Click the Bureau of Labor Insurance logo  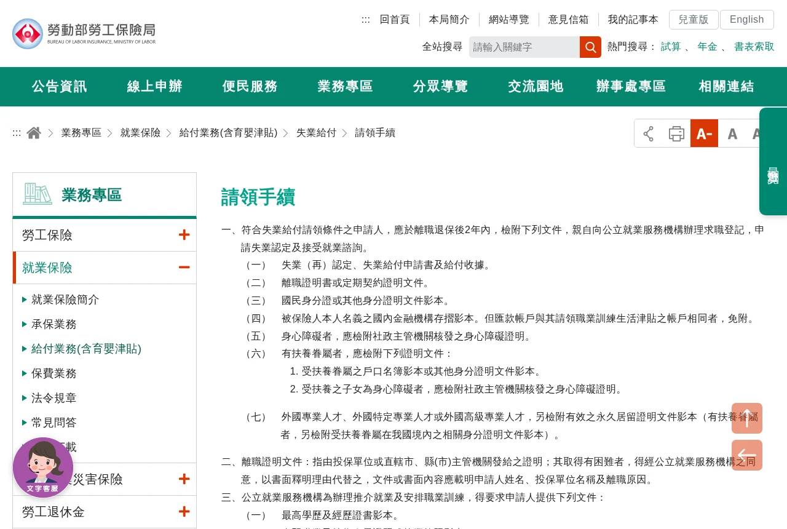(x=84, y=33)
